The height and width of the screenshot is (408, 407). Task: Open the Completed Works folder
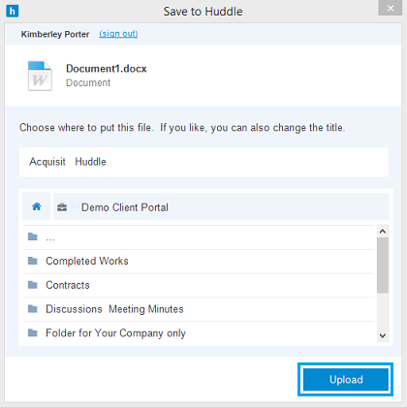(199, 262)
